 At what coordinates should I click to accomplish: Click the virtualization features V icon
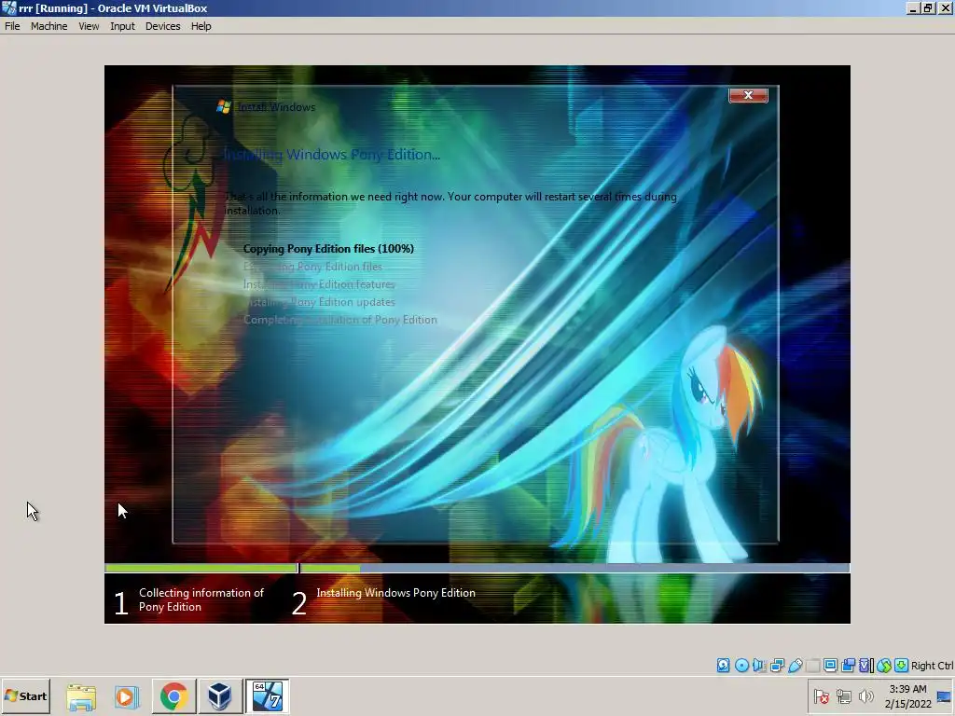[x=866, y=666]
